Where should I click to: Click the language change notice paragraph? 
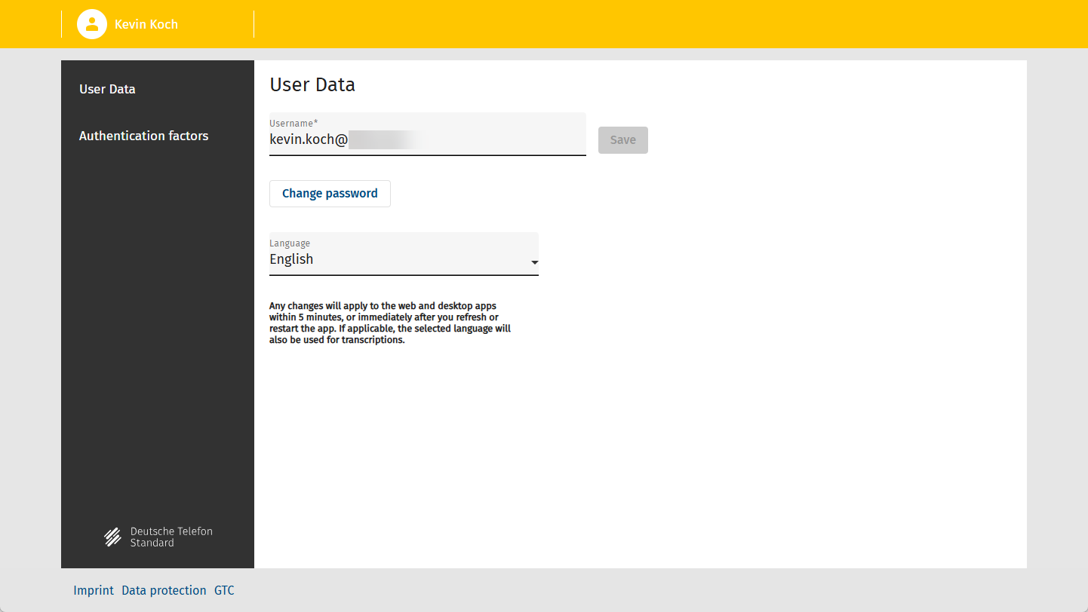[x=390, y=323]
